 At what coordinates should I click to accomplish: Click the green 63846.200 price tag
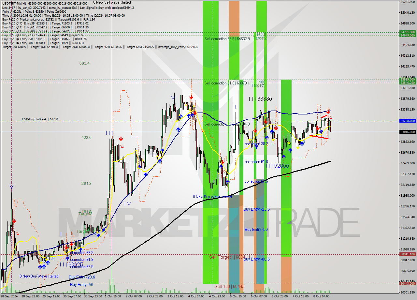pyautogui.click(x=407, y=82)
